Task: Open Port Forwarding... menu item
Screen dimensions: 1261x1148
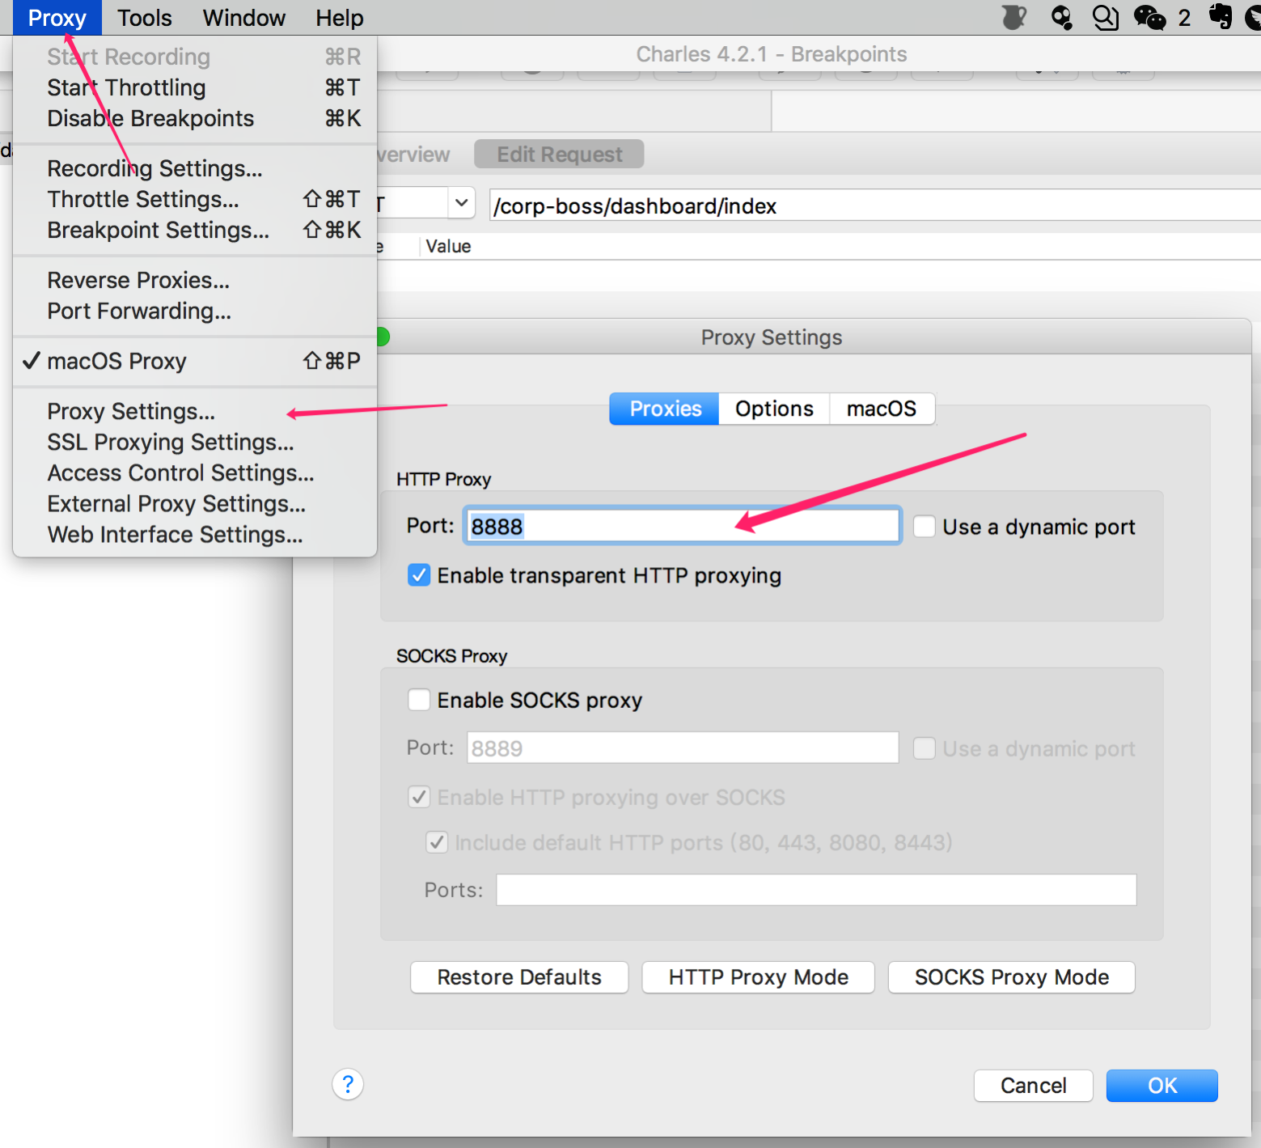Action: coord(195,311)
